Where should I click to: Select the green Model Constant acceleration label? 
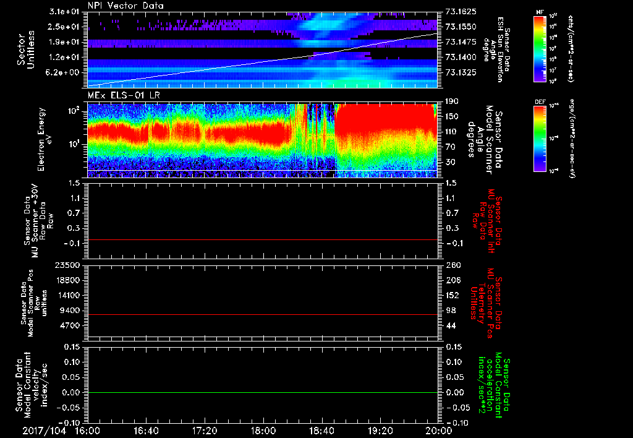point(494,385)
